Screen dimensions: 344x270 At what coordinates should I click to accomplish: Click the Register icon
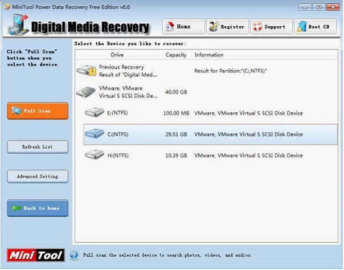(x=214, y=27)
